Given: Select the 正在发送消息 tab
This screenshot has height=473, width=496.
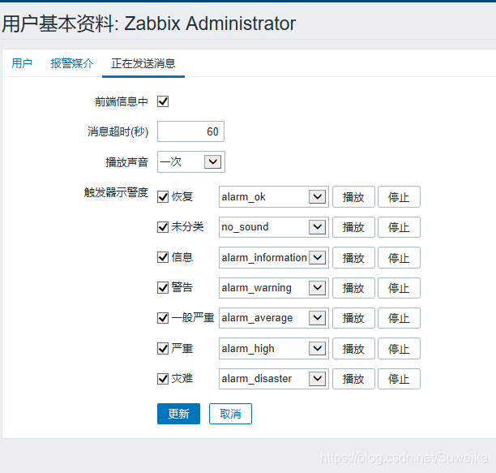Looking at the screenshot, I should [143, 63].
